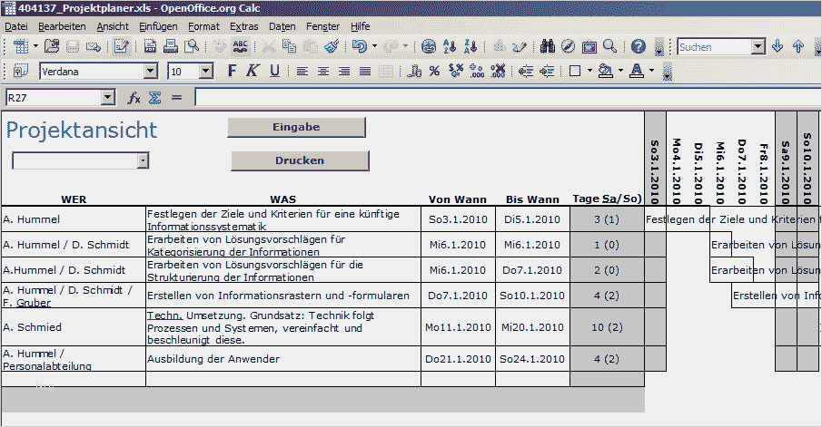Expand the Background Color dropdown arrow
The image size is (822, 427).
pyautogui.click(x=620, y=71)
